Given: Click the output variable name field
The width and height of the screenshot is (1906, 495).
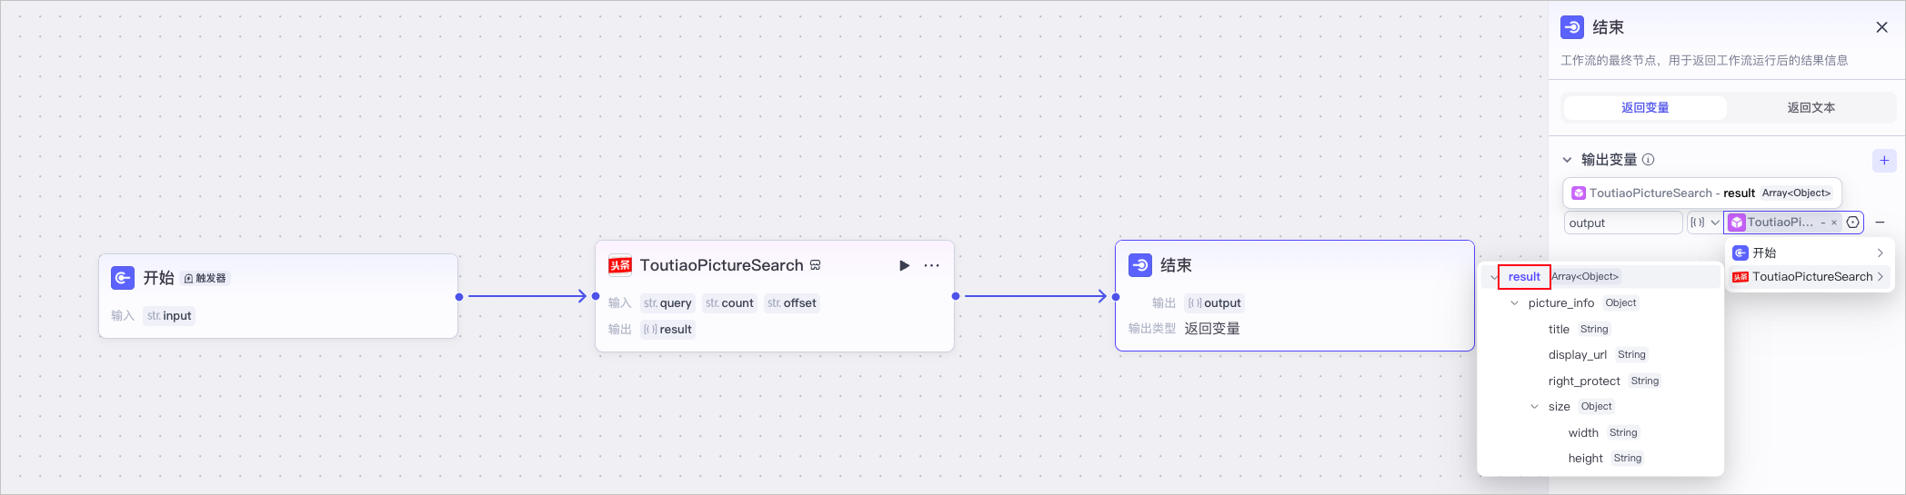Looking at the screenshot, I should [x=1623, y=223].
